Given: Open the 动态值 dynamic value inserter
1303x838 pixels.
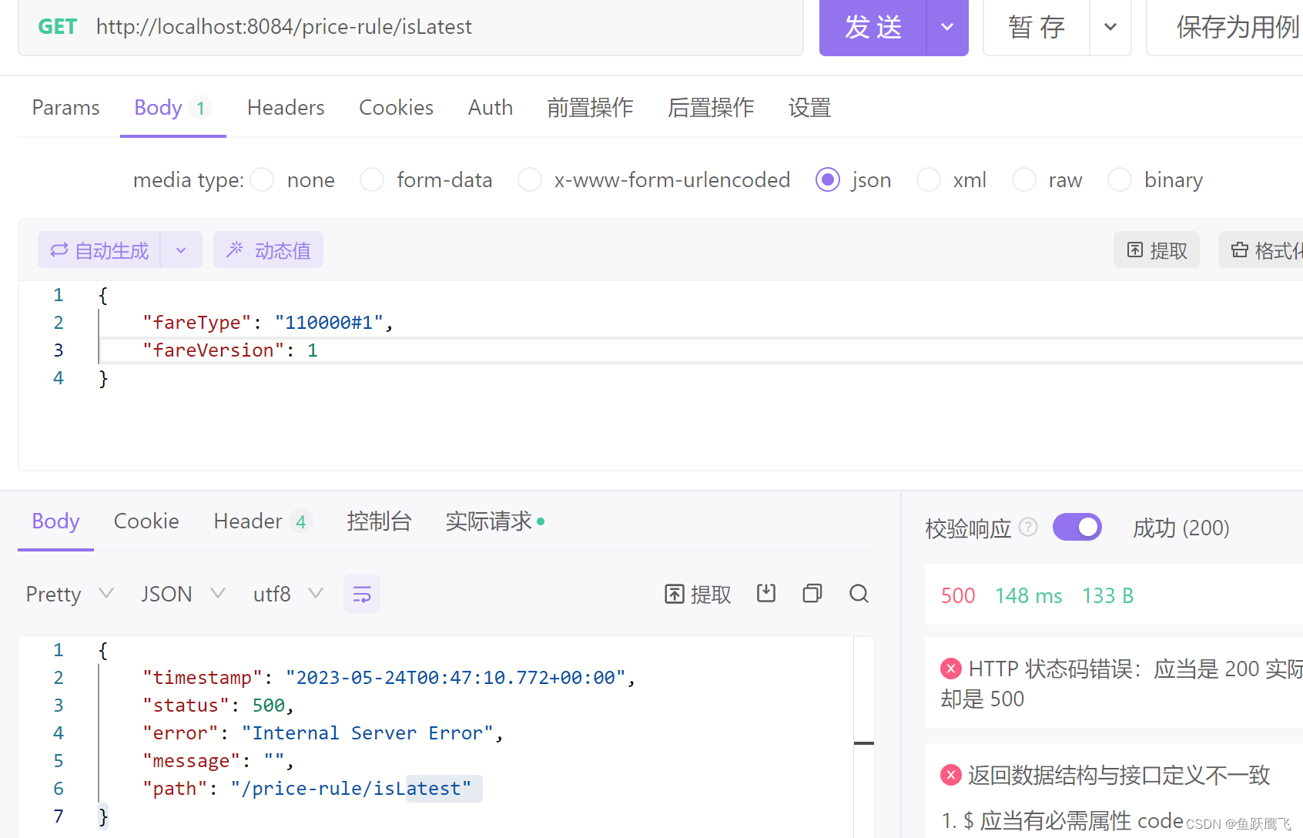Looking at the screenshot, I should click(x=268, y=250).
